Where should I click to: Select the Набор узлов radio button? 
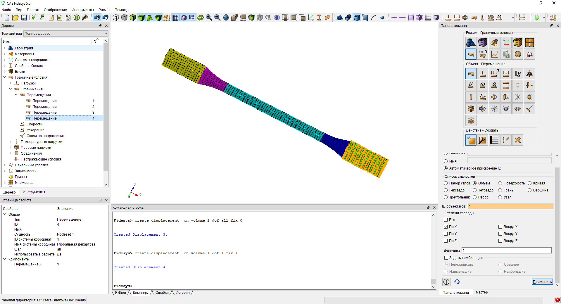point(446,183)
